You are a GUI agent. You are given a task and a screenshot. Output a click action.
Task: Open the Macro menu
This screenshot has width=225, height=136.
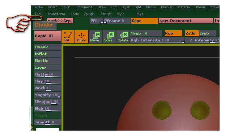click(x=151, y=7)
